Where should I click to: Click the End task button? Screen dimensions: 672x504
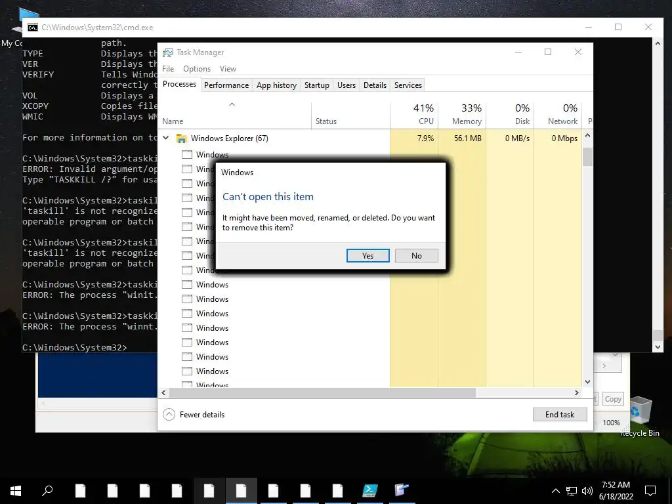point(560,415)
